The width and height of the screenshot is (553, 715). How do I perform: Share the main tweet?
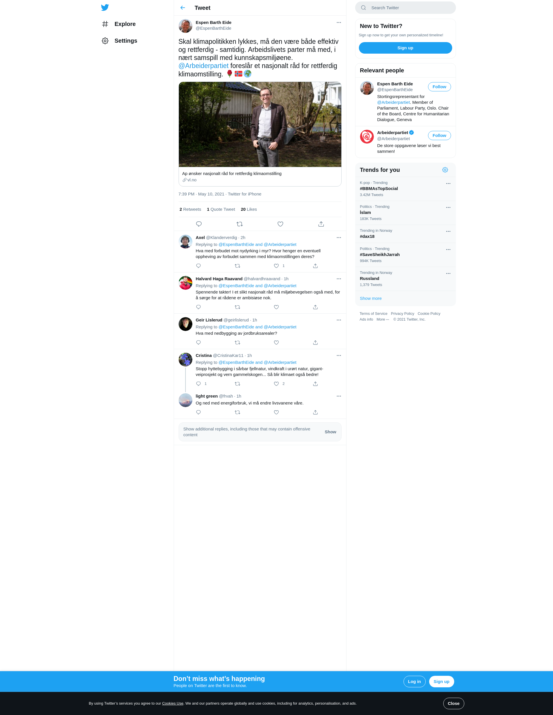pyautogui.click(x=321, y=224)
